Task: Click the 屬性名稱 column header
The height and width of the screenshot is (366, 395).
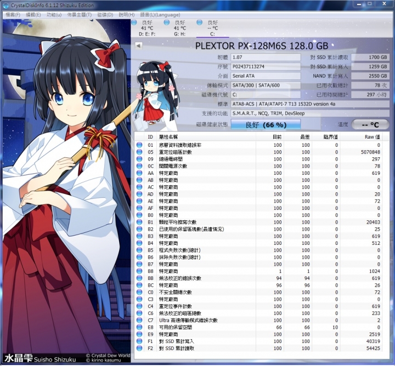Action: (206, 137)
